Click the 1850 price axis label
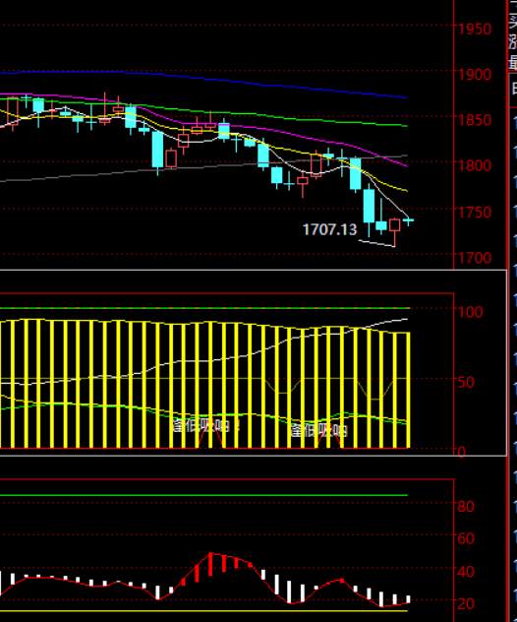Screen dimensions: 517x622 pyautogui.click(x=475, y=120)
